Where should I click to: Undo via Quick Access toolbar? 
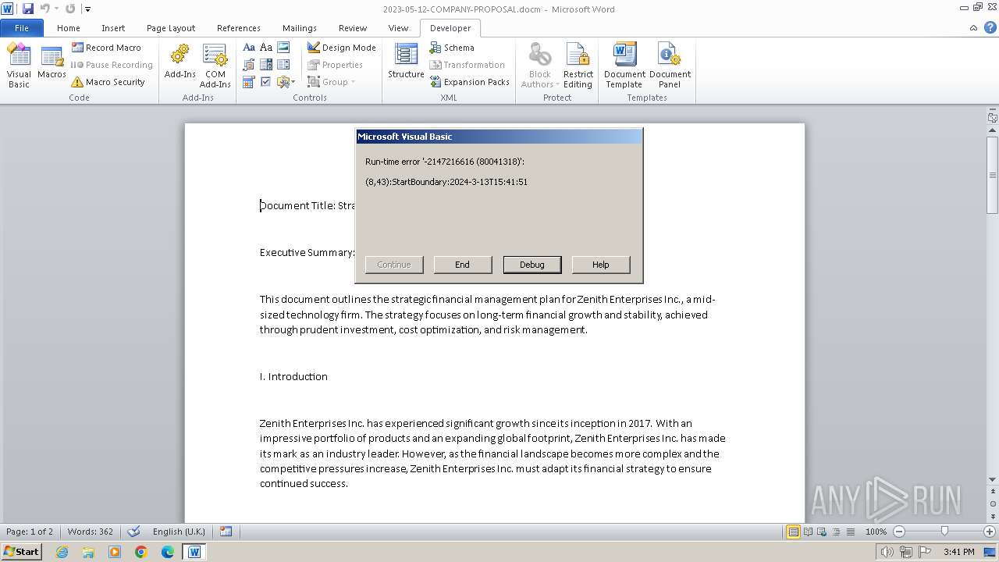pos(45,9)
